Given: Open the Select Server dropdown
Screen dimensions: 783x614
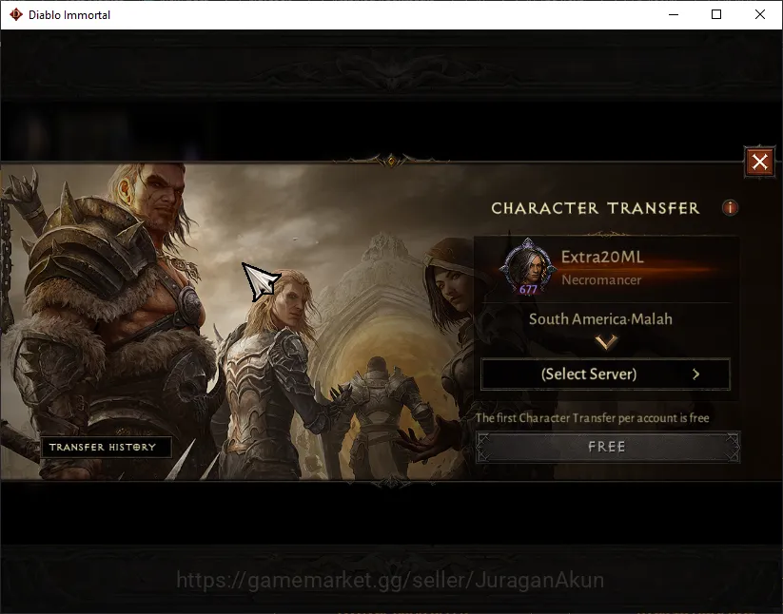Looking at the screenshot, I should 605,374.
